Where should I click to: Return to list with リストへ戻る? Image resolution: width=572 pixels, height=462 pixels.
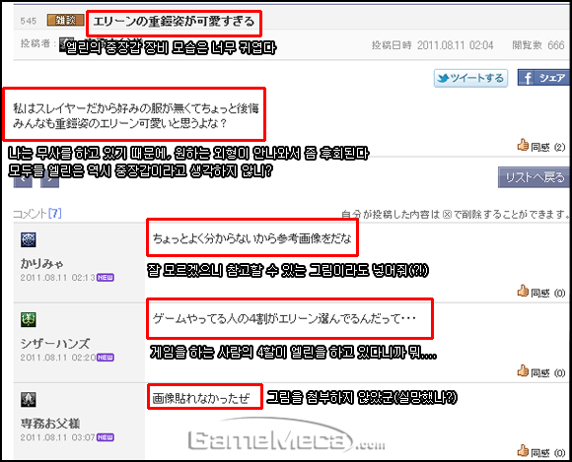(x=534, y=177)
